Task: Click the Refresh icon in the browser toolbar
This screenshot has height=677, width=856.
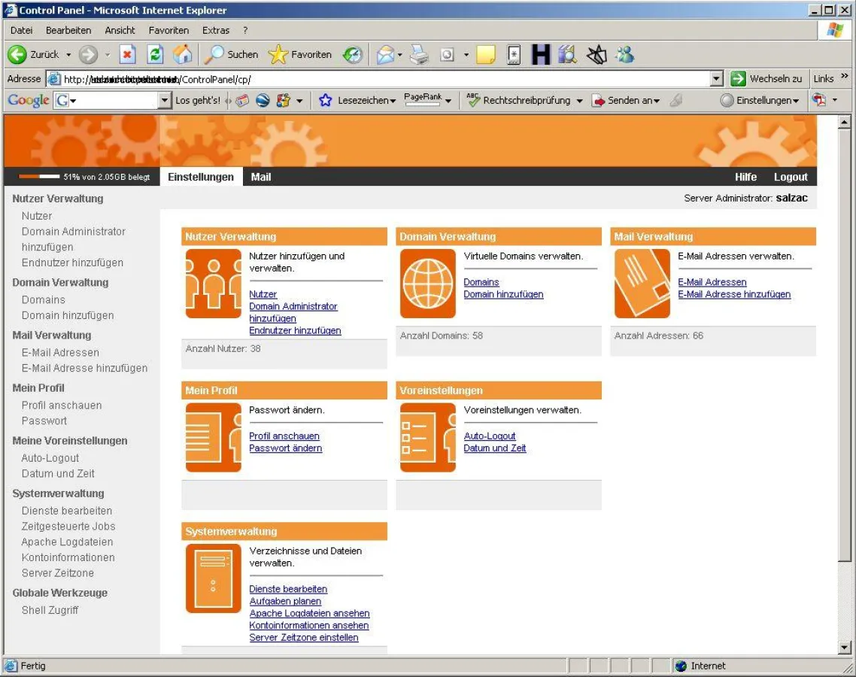Action: (155, 54)
